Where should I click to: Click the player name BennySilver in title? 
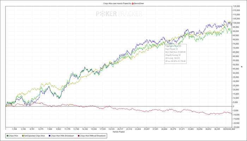coord(139,4)
